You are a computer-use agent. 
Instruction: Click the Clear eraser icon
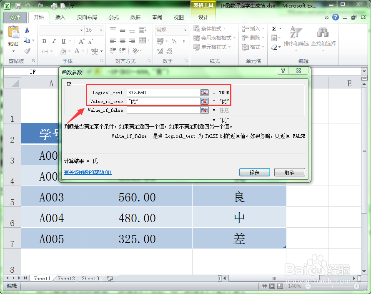(274, 48)
